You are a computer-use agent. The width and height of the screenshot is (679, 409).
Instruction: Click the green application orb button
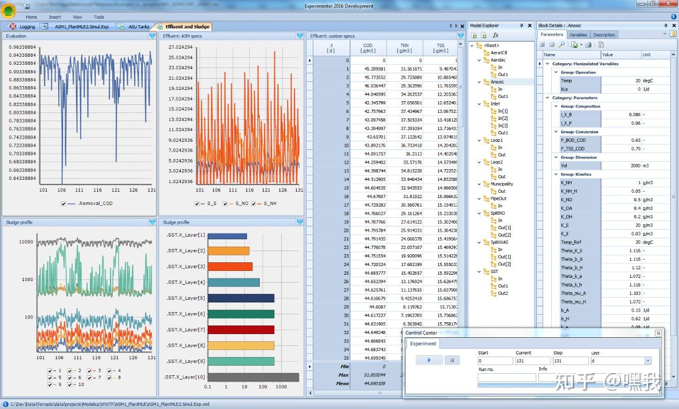tap(9, 9)
